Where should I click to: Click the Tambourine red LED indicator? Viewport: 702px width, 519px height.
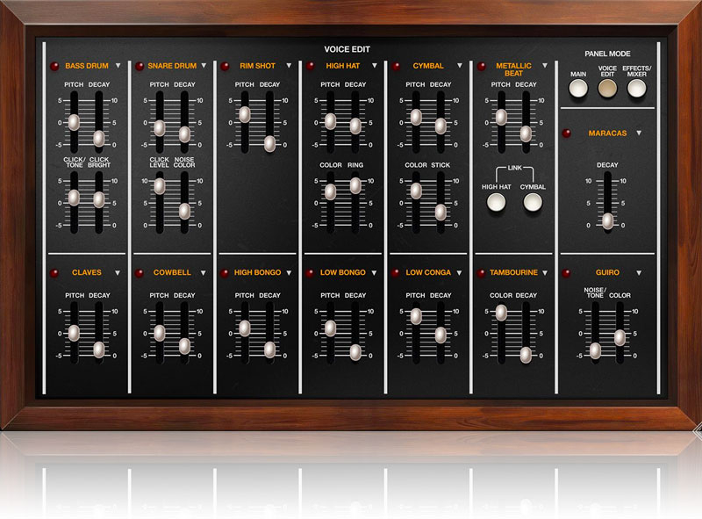point(482,273)
